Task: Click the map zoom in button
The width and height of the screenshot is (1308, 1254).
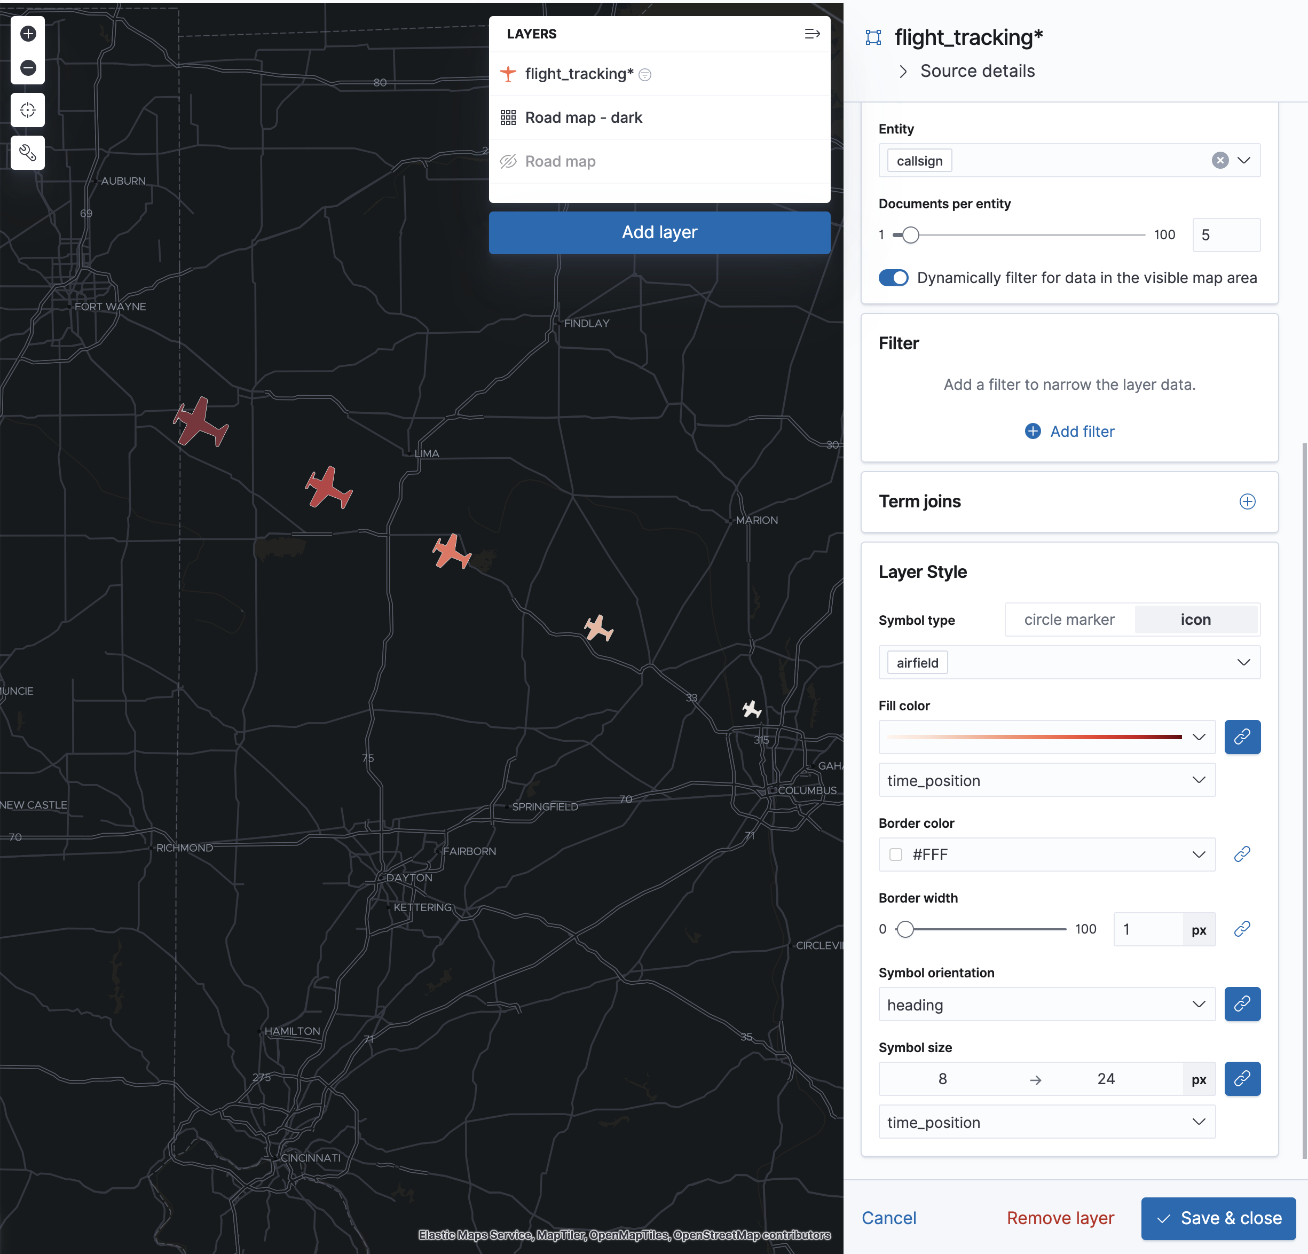Action: coord(28,34)
